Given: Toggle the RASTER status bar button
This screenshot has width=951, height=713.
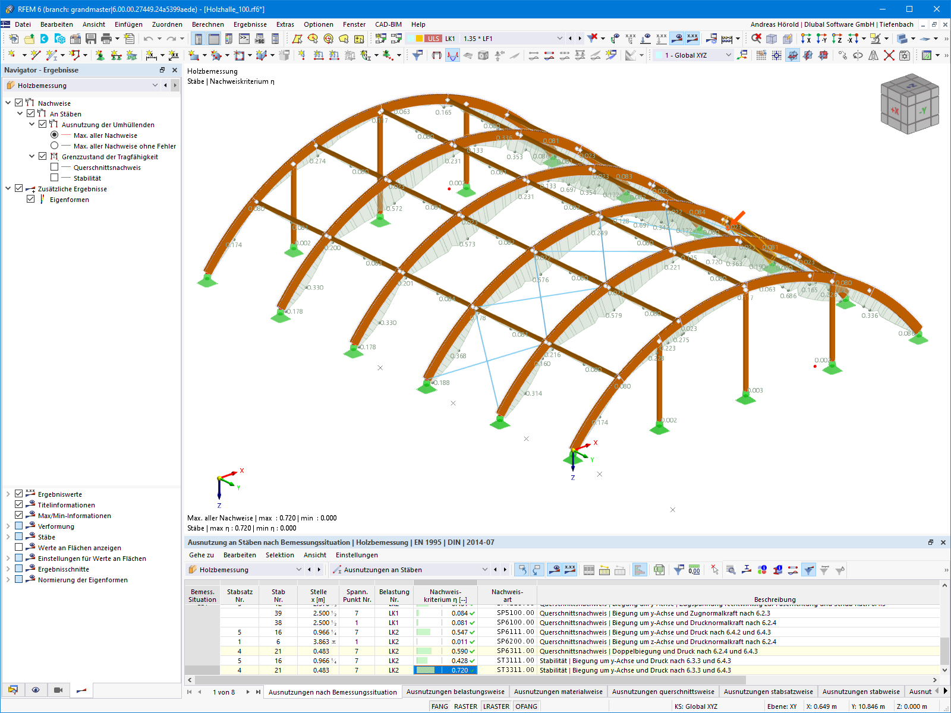Looking at the screenshot, I should pos(465,706).
